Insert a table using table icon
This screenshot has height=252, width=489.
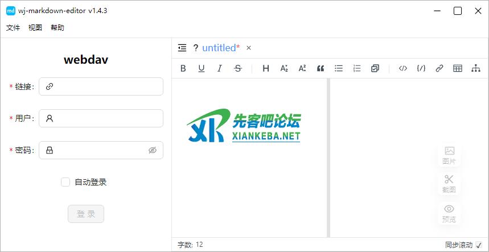457,68
